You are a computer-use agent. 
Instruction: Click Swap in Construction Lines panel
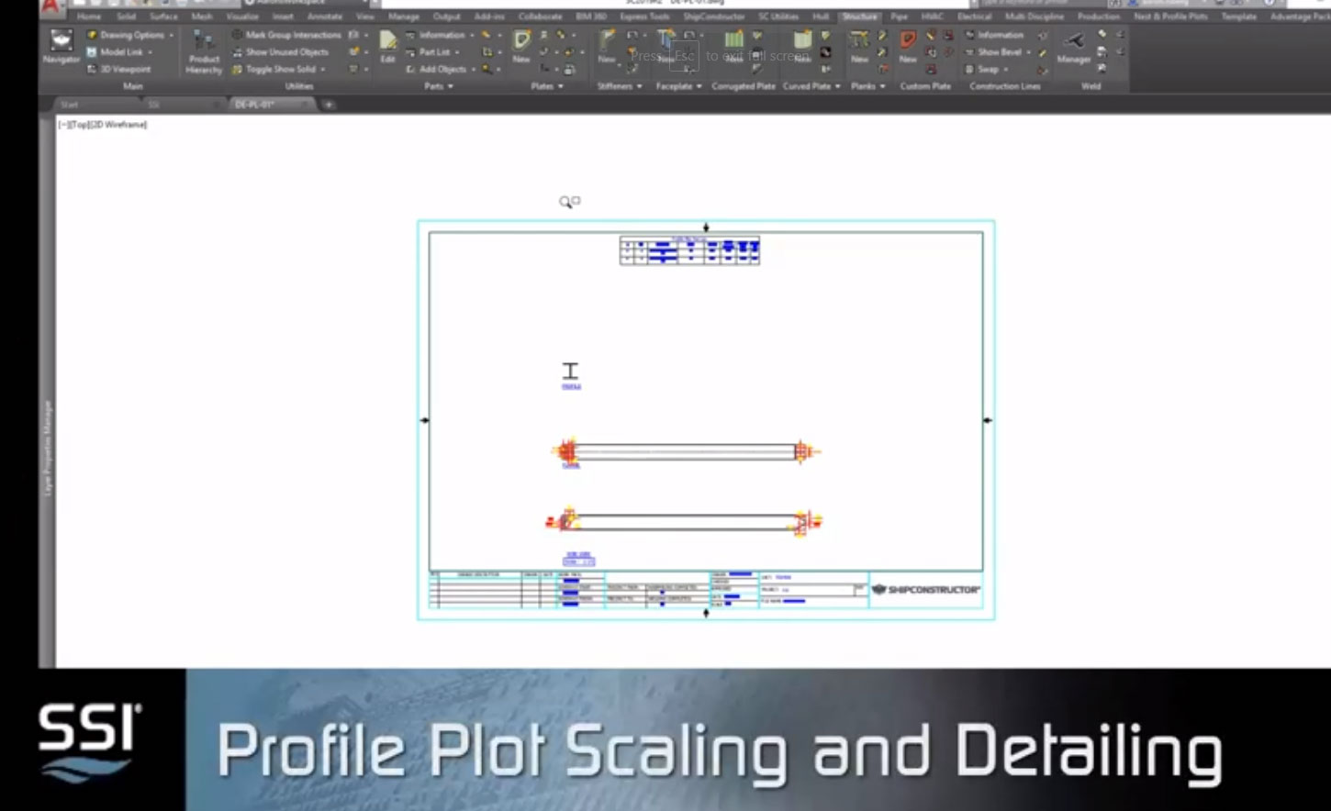pos(990,69)
